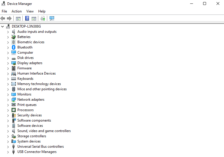Expand the Monitors category chevron
This screenshot has width=224, height=157.
coord(8,95)
